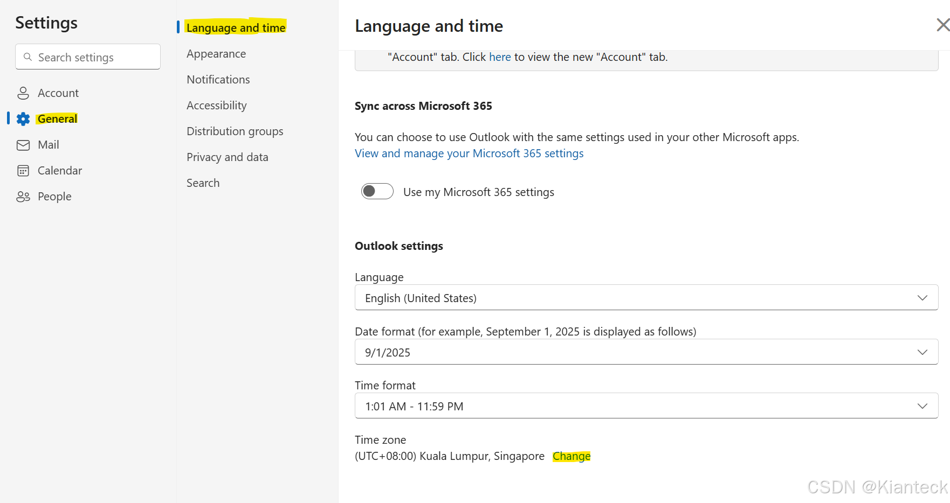The image size is (950, 503).
Task: Open the Search submenu
Action: pos(203,183)
